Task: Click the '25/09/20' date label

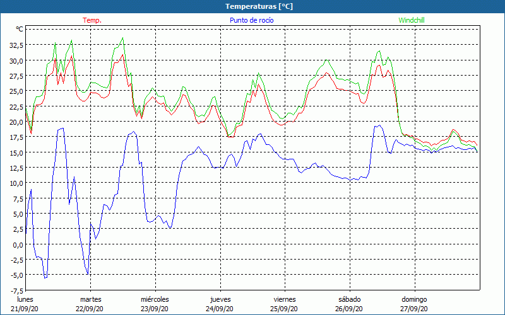Action: coord(285,309)
